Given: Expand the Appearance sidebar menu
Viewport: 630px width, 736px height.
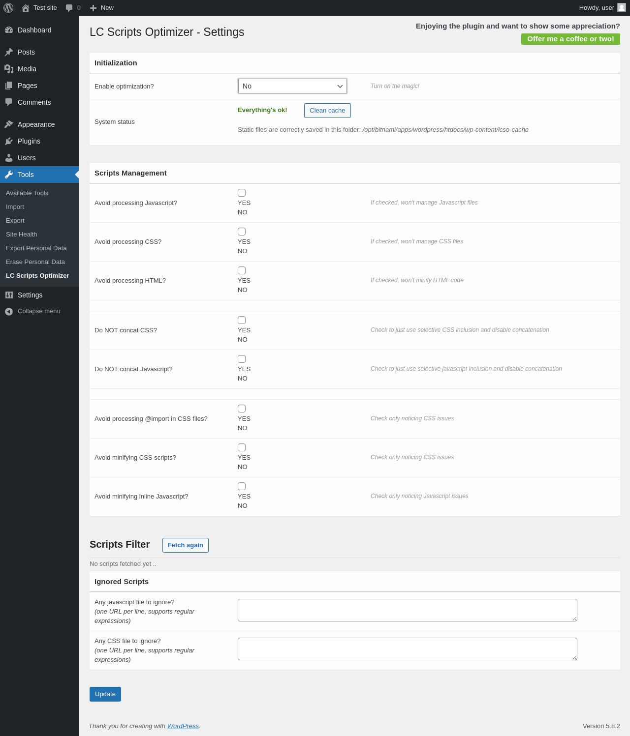Looking at the screenshot, I should tap(36, 124).
